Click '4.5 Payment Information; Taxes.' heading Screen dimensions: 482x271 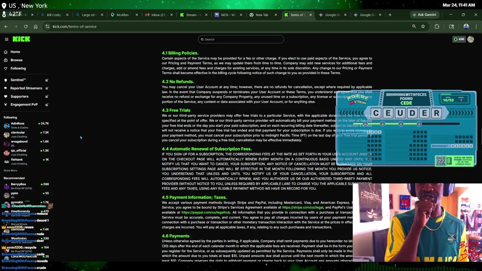pos(194,197)
